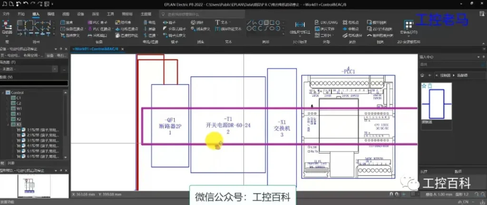The image size is (487, 205).
Task: Select the X3 item in the tree
Action: pyautogui.click(x=19, y=124)
